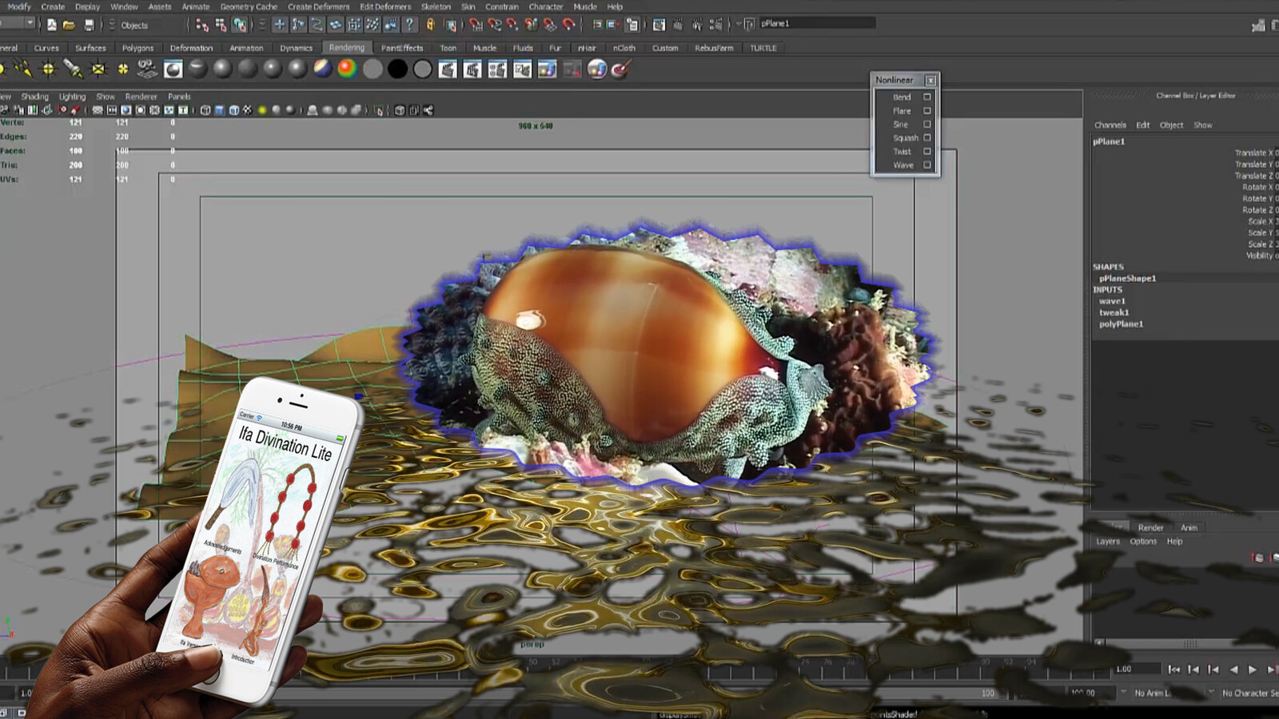
Task: Click the Blinn material sphere shelf icon
Action: (x=222, y=70)
